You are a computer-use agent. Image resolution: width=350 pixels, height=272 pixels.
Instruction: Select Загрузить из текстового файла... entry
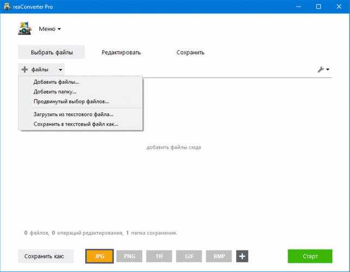point(80,115)
